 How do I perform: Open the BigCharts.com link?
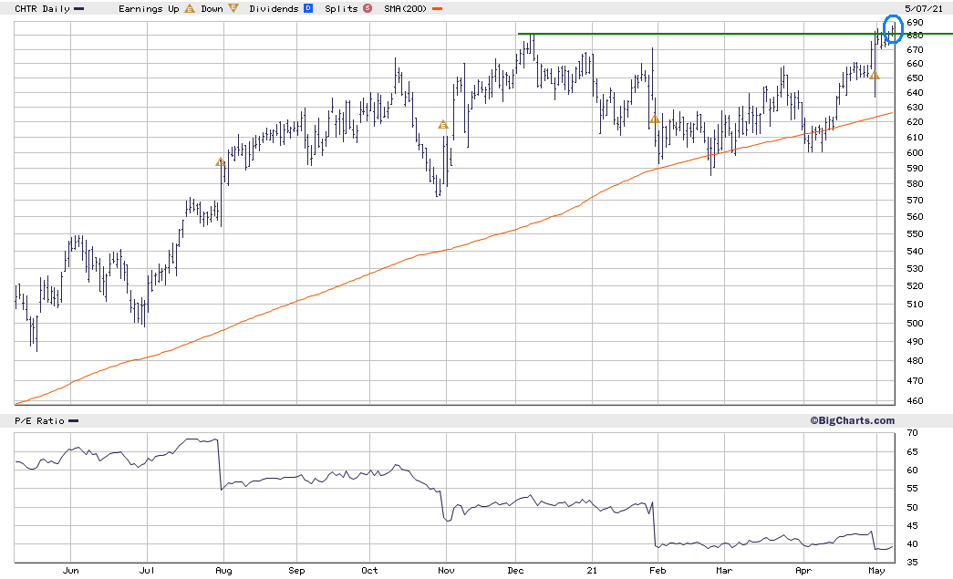(852, 420)
